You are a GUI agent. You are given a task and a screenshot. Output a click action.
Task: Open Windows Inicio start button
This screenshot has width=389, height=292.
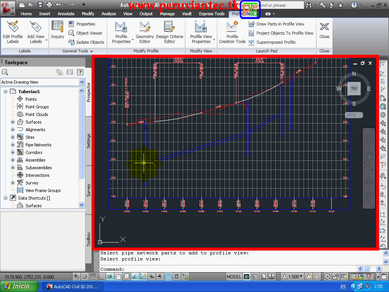(19, 287)
